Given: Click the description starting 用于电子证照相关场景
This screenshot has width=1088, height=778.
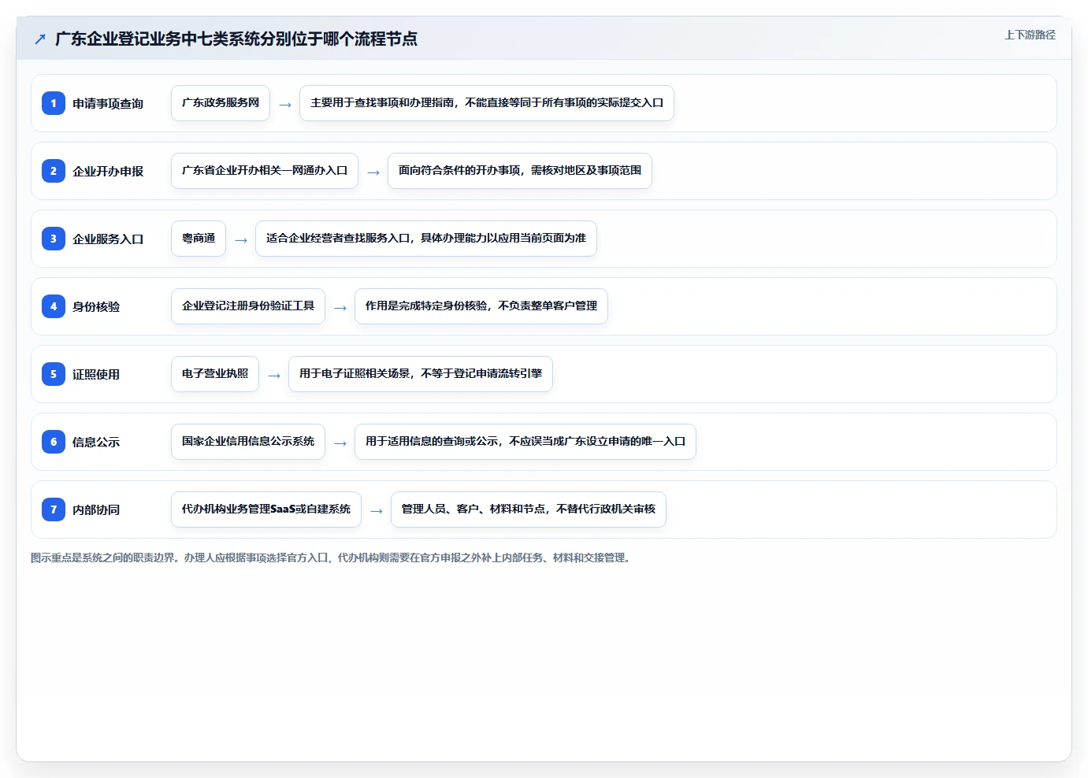Looking at the screenshot, I should pos(421,374).
